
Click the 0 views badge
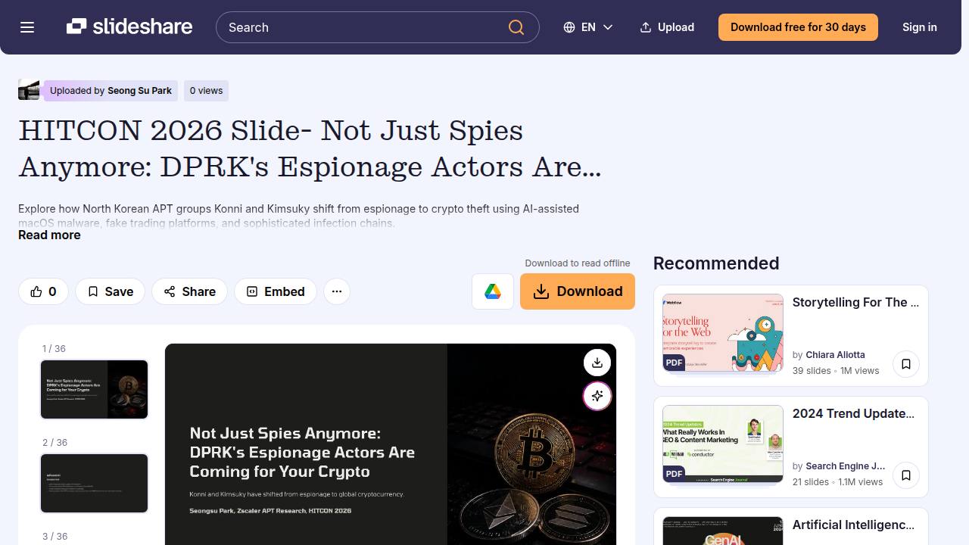click(x=206, y=91)
